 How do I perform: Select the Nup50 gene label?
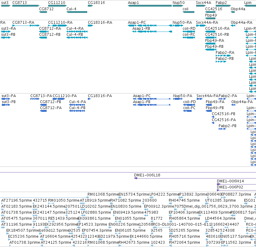[179, 3]
